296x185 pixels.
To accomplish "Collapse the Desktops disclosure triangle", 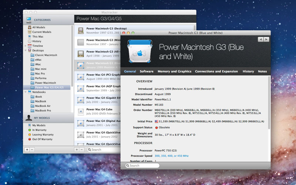I will pos(26,50).
